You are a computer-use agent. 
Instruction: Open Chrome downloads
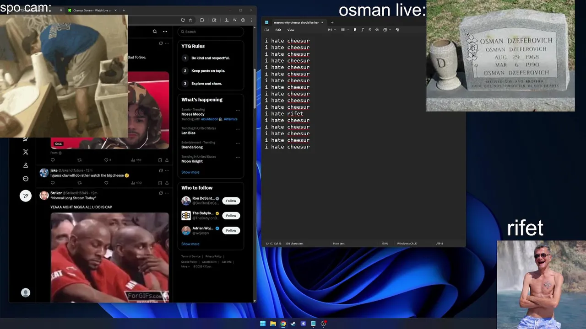point(226,20)
